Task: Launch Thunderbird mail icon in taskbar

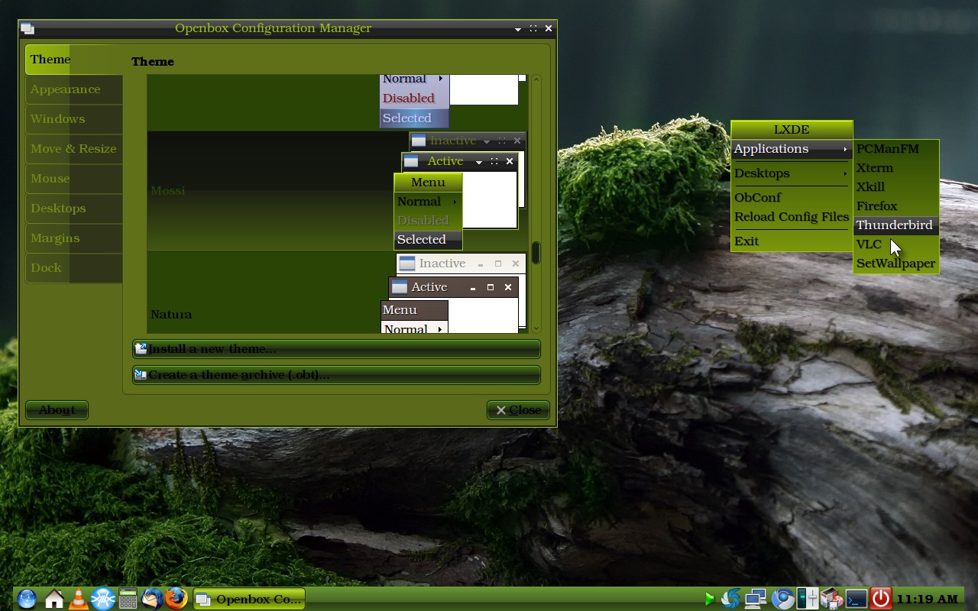Action: [x=152, y=599]
